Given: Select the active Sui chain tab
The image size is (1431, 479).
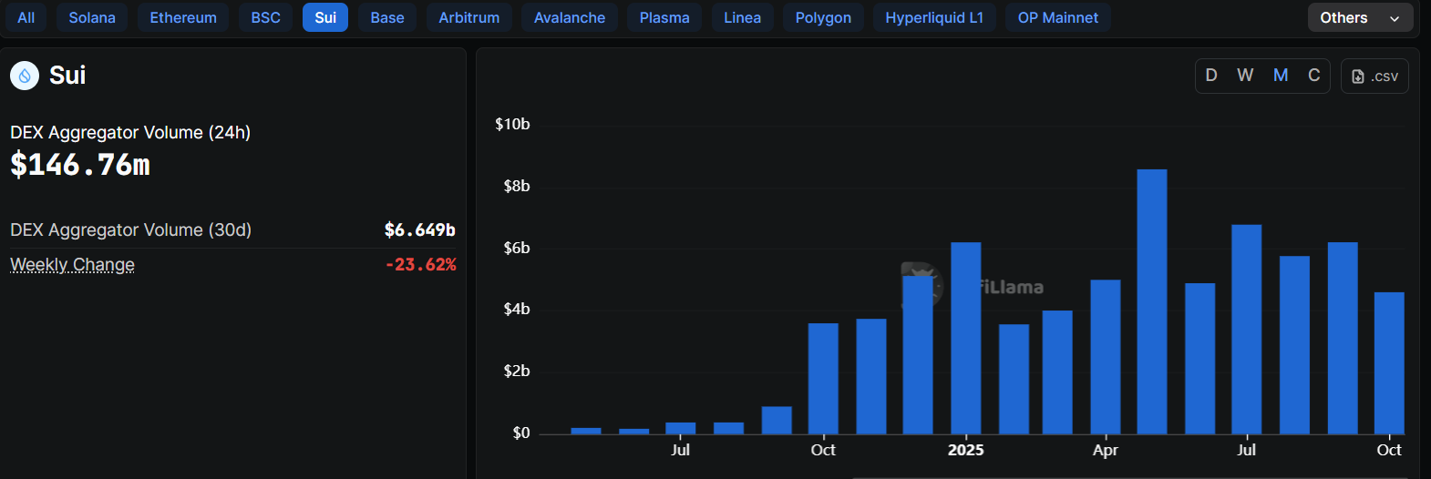Looking at the screenshot, I should [x=325, y=17].
